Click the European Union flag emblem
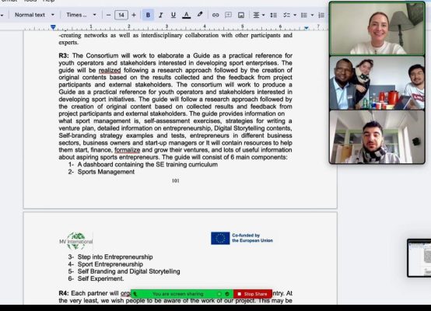The width and height of the screenshot is (431, 311). (220, 238)
